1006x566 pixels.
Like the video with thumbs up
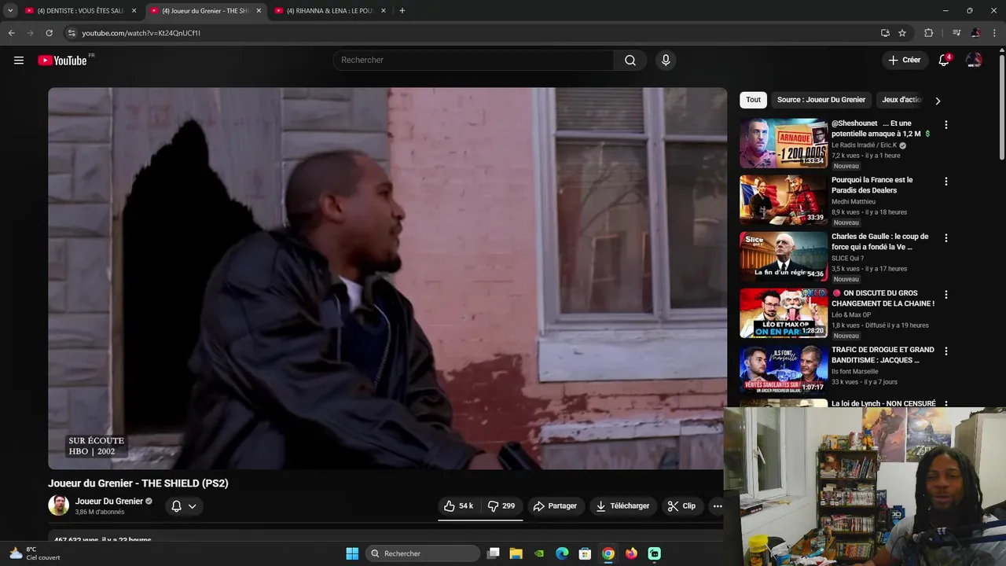click(x=458, y=506)
